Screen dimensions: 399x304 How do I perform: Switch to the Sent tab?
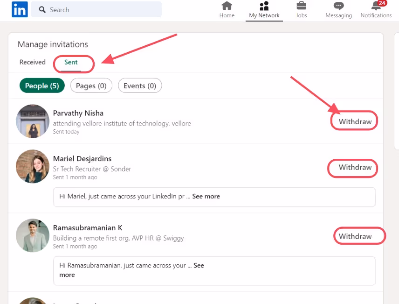(x=71, y=62)
